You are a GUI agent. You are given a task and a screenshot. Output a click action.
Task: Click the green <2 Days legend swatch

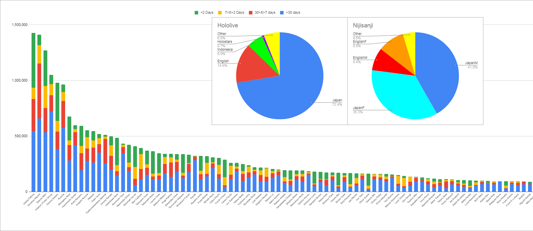(x=196, y=13)
